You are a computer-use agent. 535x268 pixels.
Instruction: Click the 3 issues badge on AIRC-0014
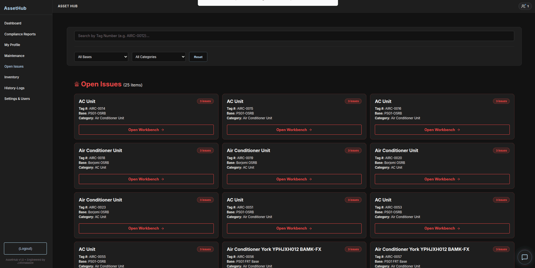coord(205,101)
